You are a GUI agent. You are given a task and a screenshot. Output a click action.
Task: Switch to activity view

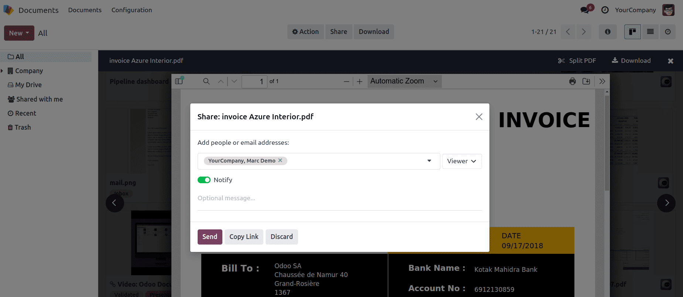(668, 32)
